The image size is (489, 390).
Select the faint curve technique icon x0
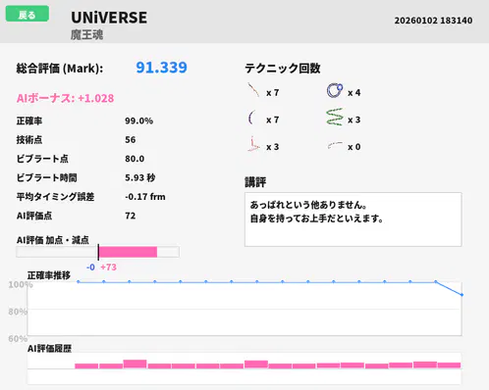(335, 145)
